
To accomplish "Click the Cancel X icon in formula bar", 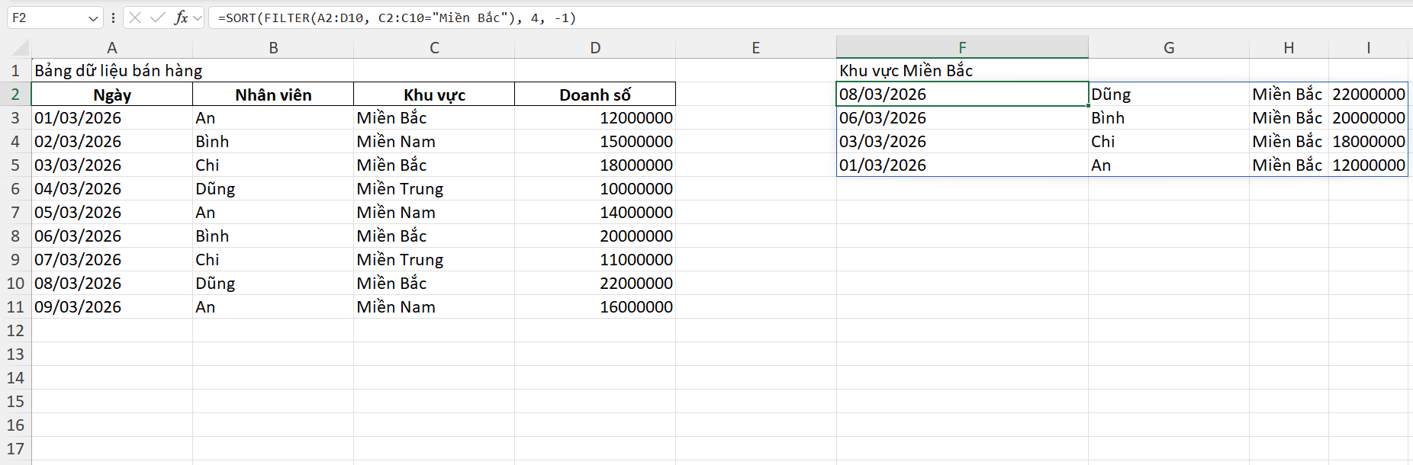I will pyautogui.click(x=135, y=18).
